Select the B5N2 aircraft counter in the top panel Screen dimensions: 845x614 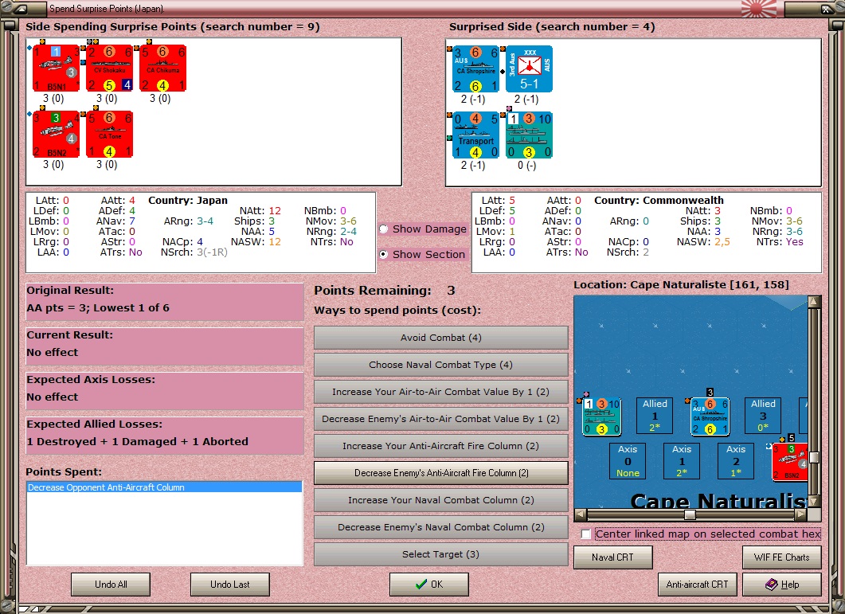[x=56, y=135]
